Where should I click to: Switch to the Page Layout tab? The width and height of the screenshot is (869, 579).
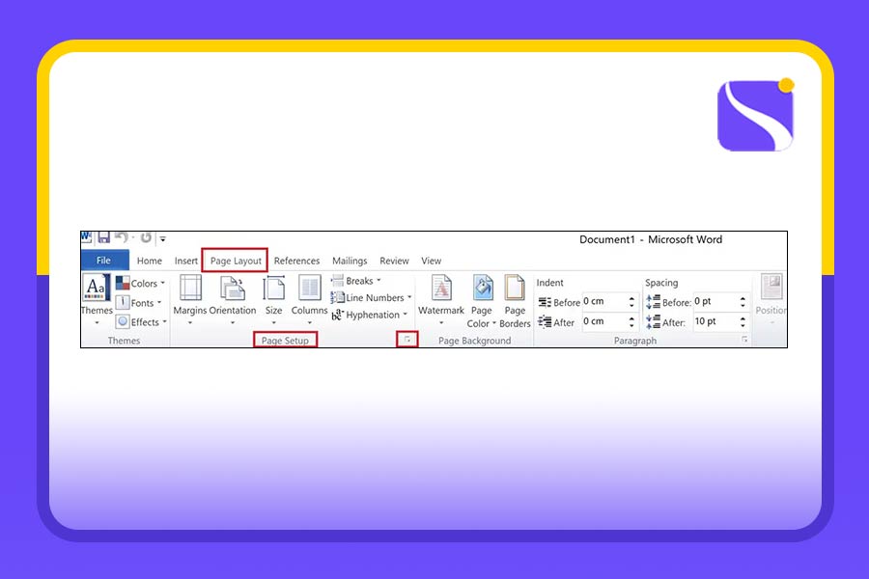tap(235, 261)
